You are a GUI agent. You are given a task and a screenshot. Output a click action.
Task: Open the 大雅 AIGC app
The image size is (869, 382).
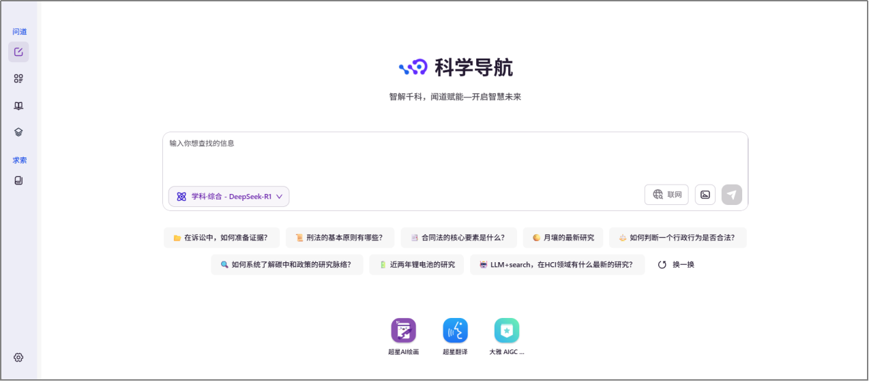pos(507,331)
